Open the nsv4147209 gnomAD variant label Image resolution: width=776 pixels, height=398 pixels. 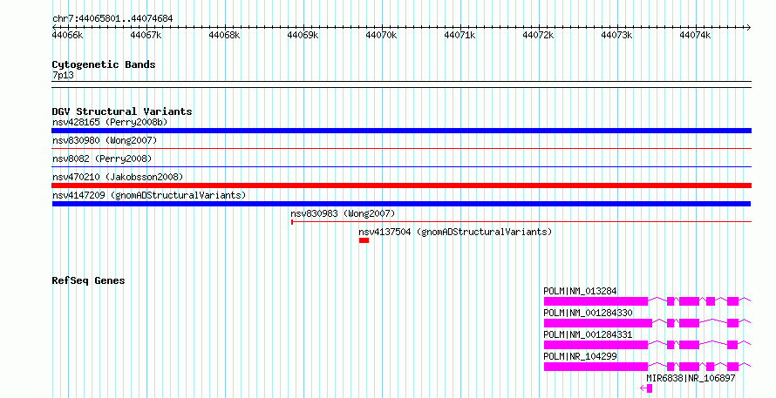[x=149, y=195]
